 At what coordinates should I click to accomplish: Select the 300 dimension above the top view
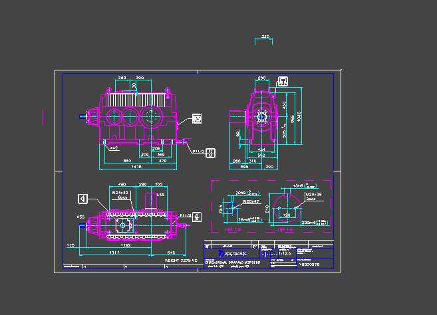pyautogui.click(x=158, y=184)
